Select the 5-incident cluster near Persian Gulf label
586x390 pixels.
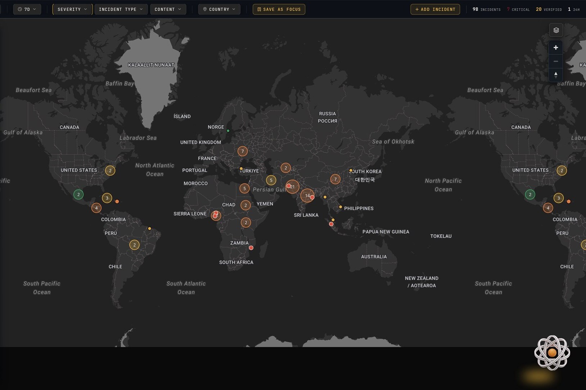[271, 180]
